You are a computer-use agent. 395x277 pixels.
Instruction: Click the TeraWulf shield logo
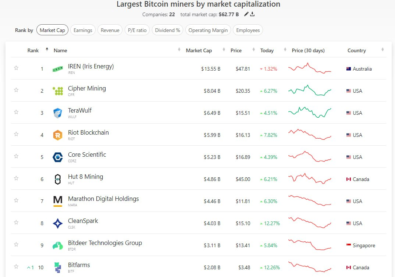(58, 113)
